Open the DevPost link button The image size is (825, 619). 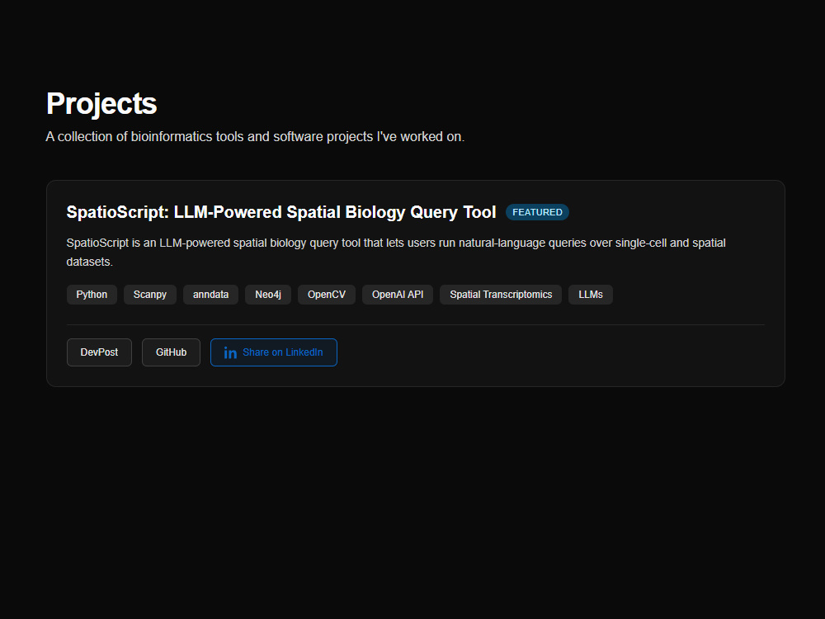tap(99, 352)
